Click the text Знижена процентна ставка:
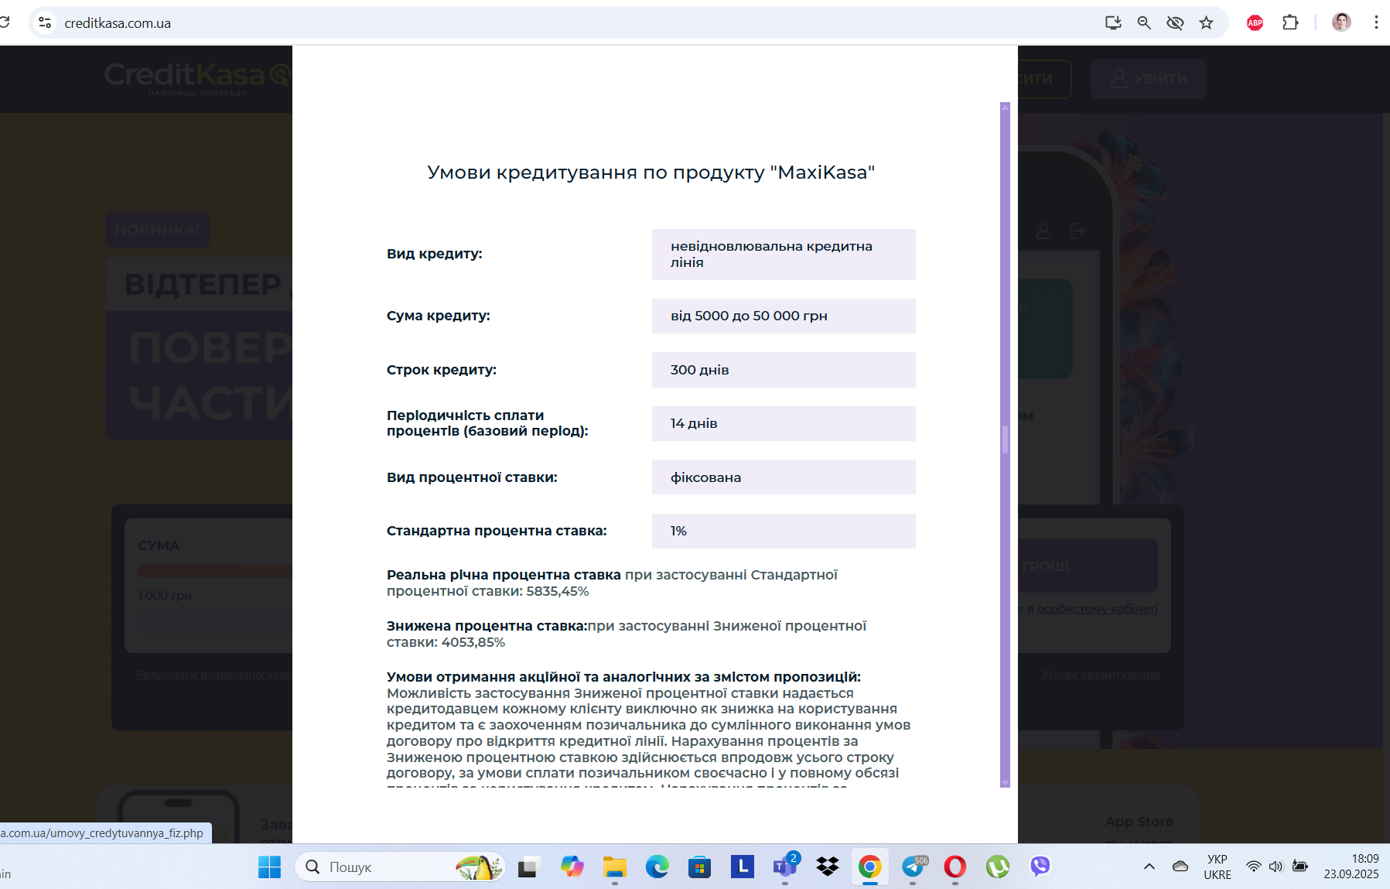The image size is (1390, 889). point(487,626)
